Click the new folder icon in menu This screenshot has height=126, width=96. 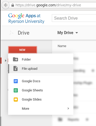pos(15,59)
